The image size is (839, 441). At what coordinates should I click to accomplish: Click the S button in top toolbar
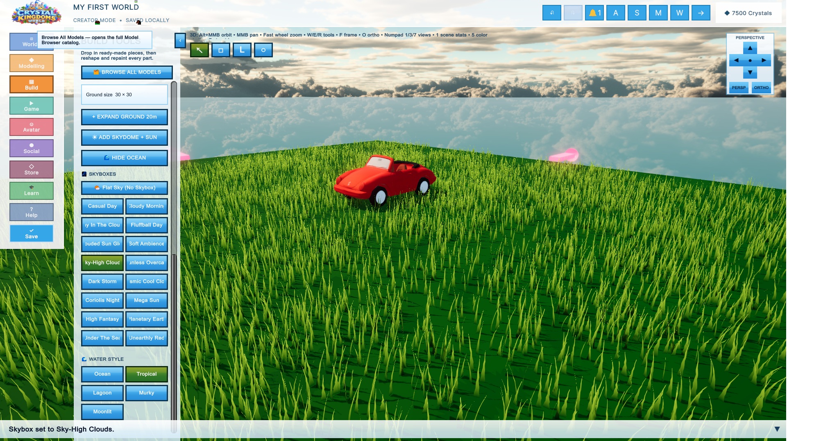[x=637, y=13]
